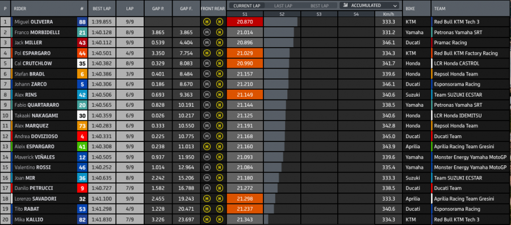Switch to the LAST LAP view
Viewport: 511px width, 225px height.
coord(283,6)
